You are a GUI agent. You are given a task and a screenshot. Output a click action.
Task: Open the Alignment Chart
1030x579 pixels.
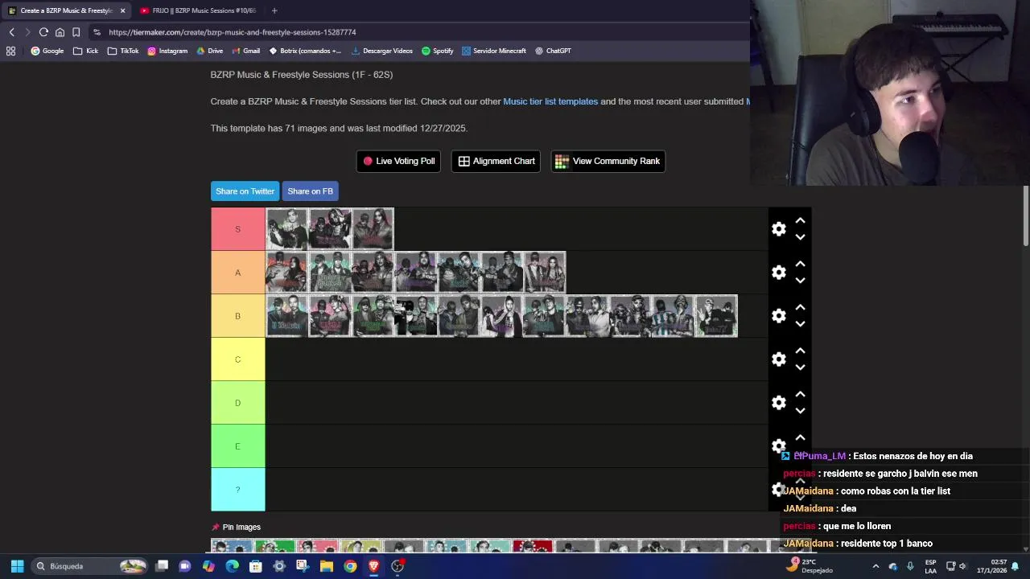click(x=496, y=161)
